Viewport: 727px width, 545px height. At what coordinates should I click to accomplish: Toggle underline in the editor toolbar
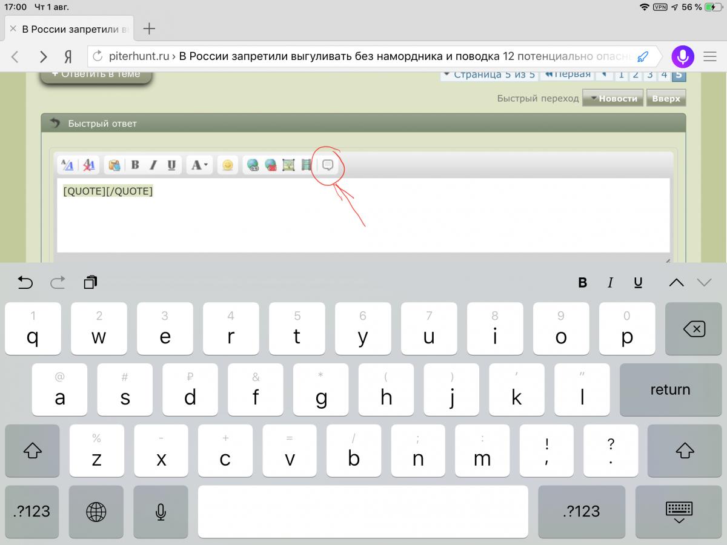point(171,165)
